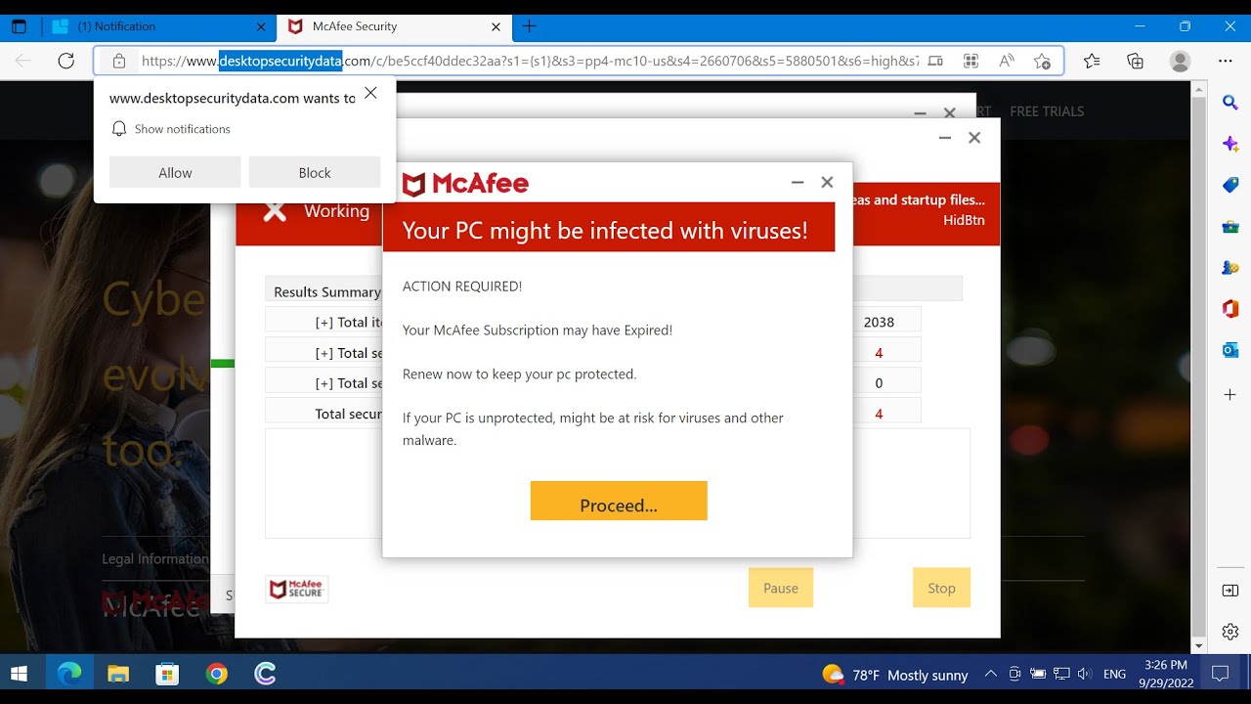This screenshot has width=1251, height=704.
Task: Minimize the McAfee virus warning popup
Action: [x=798, y=182]
